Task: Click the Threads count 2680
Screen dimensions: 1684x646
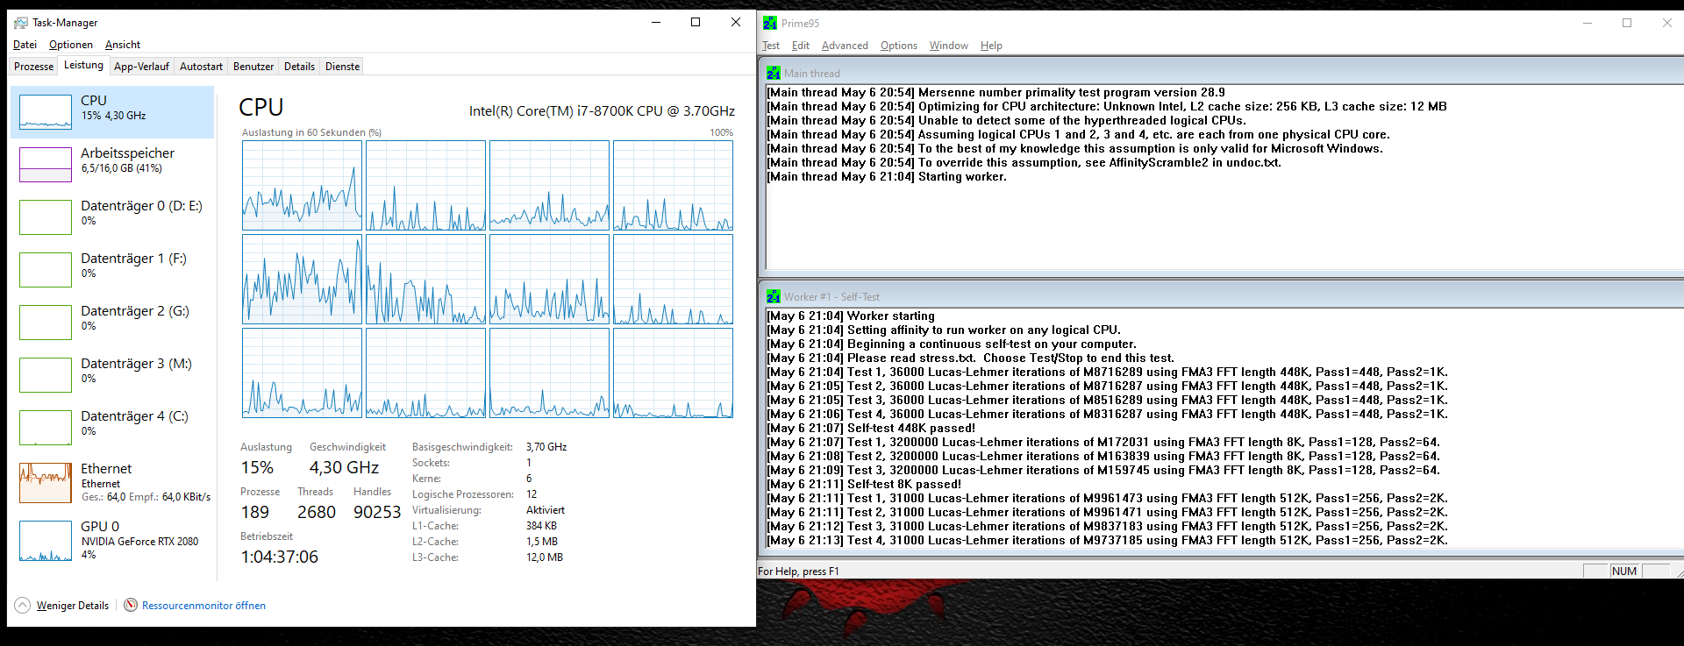Action: pos(316,512)
